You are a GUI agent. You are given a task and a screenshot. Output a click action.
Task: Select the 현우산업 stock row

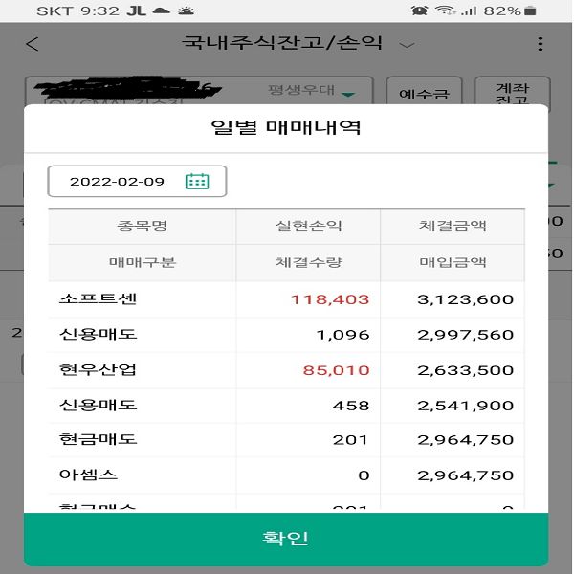pyautogui.click(x=98, y=369)
